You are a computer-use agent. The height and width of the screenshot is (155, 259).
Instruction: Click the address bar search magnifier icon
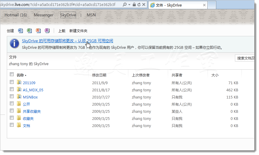124,4
